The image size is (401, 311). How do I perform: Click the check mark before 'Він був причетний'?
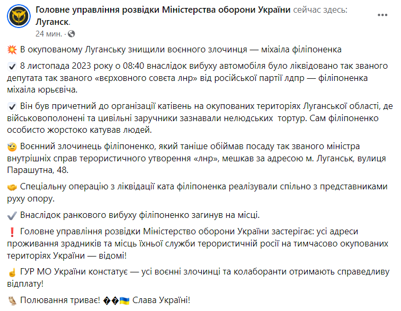[12, 106]
